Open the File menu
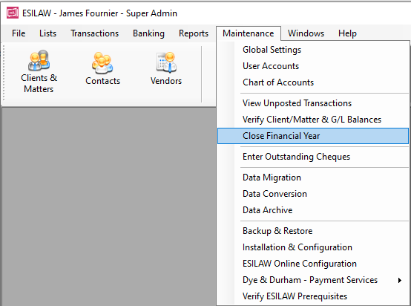The width and height of the screenshot is (411, 306). click(19, 33)
